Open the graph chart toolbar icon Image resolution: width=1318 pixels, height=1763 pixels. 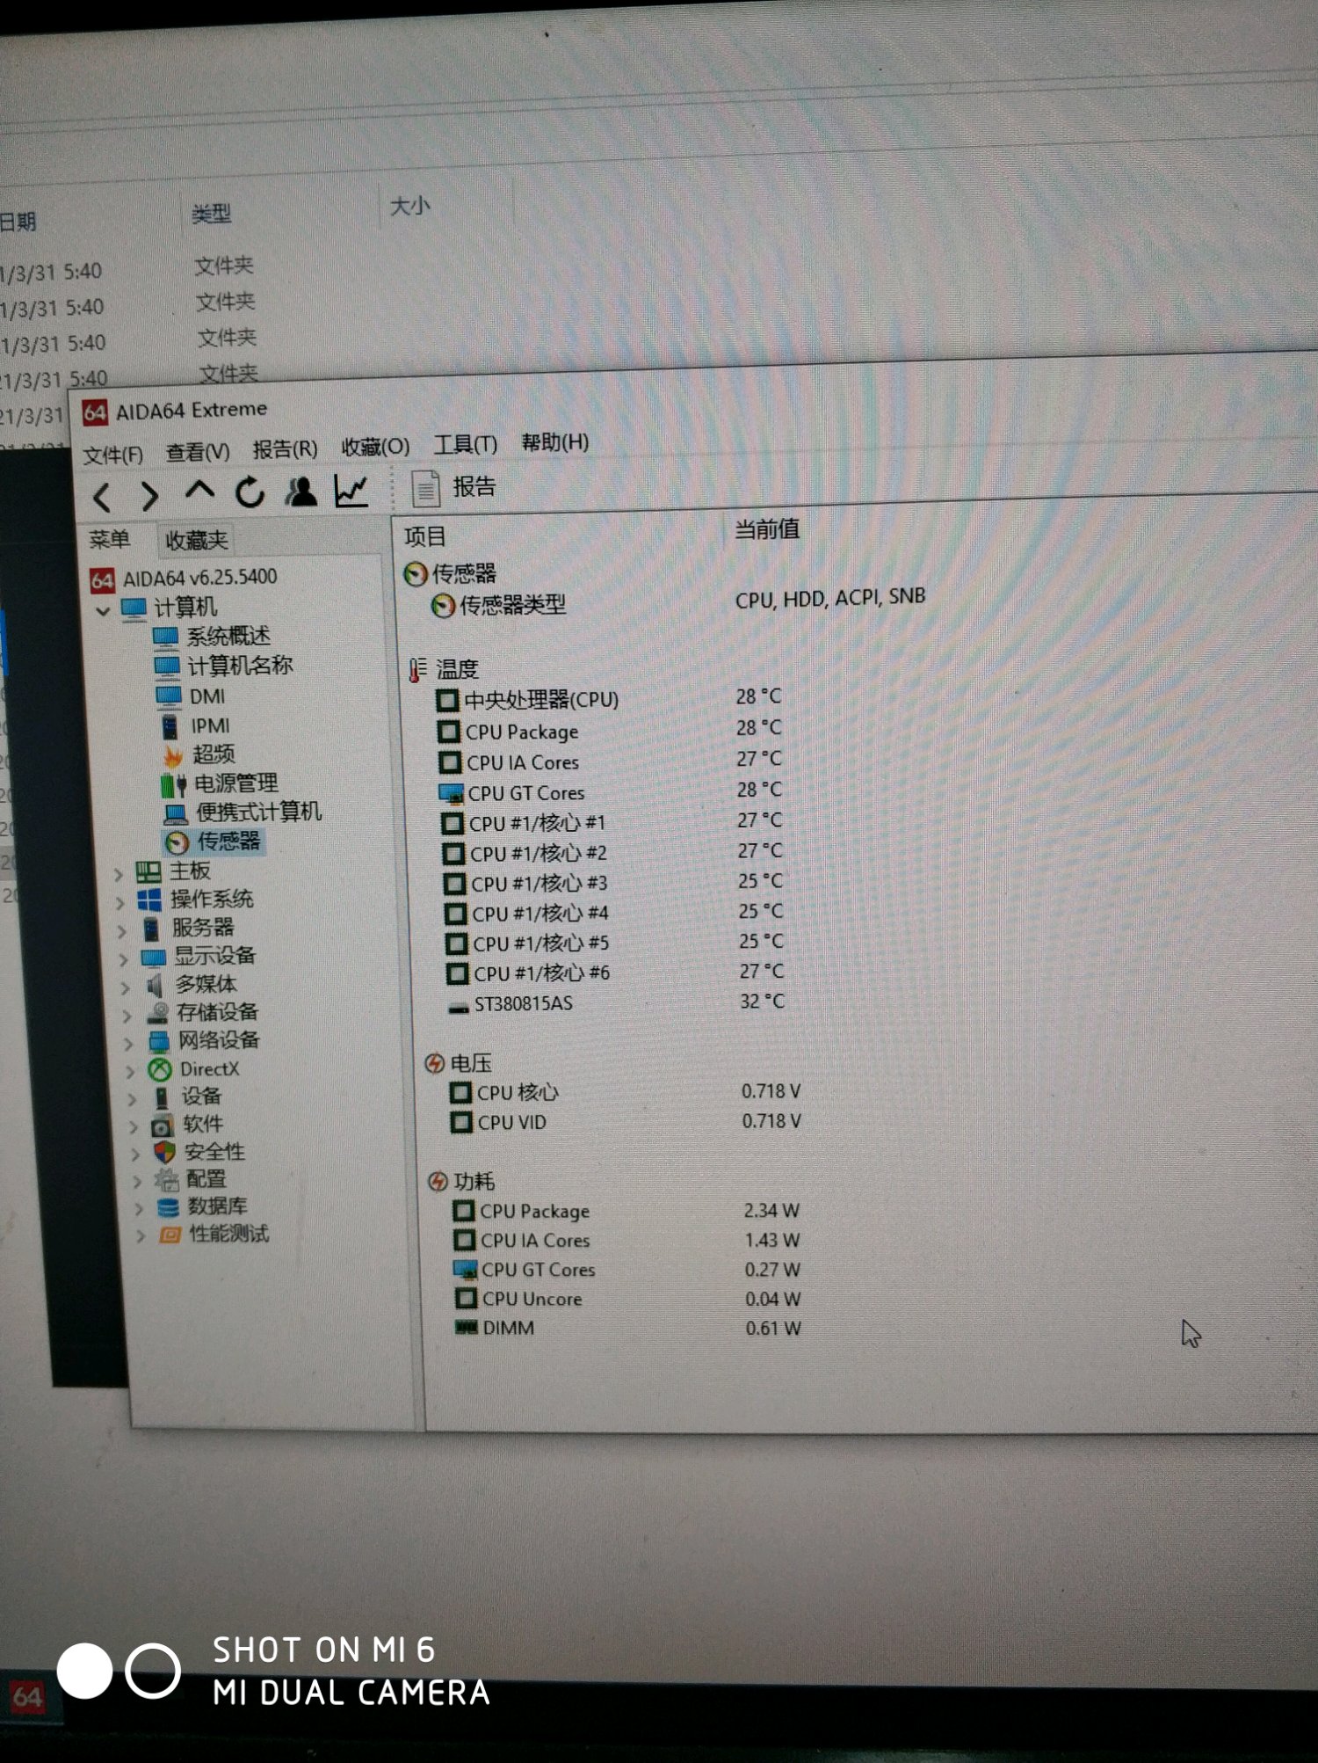(x=351, y=490)
